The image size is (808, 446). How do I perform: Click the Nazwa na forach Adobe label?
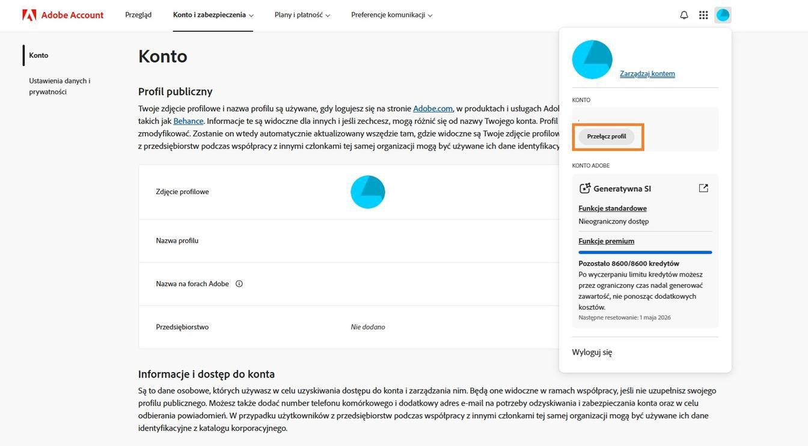tap(192, 284)
